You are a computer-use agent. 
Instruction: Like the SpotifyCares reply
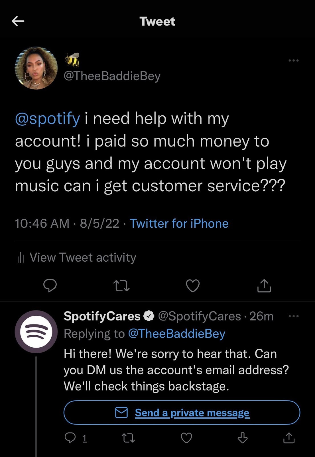tap(186, 438)
